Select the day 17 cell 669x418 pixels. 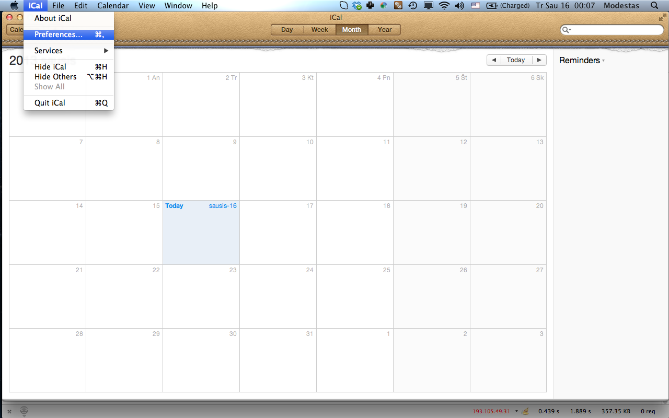[x=278, y=233]
